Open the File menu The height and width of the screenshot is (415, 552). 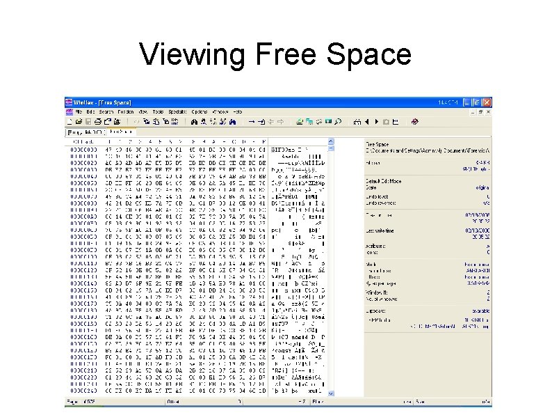pos(79,112)
